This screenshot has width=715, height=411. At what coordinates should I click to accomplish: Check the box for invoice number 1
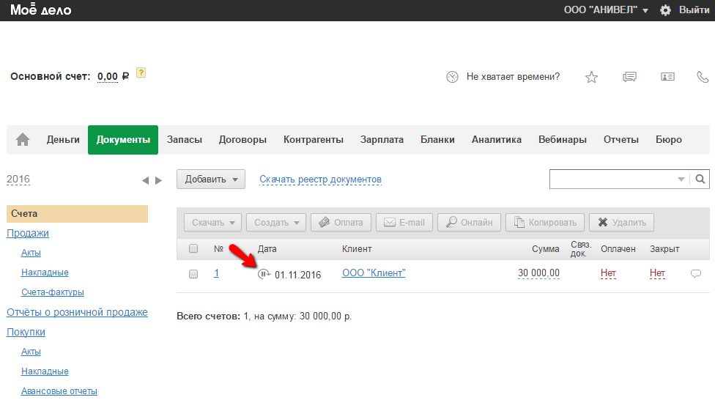pos(193,274)
